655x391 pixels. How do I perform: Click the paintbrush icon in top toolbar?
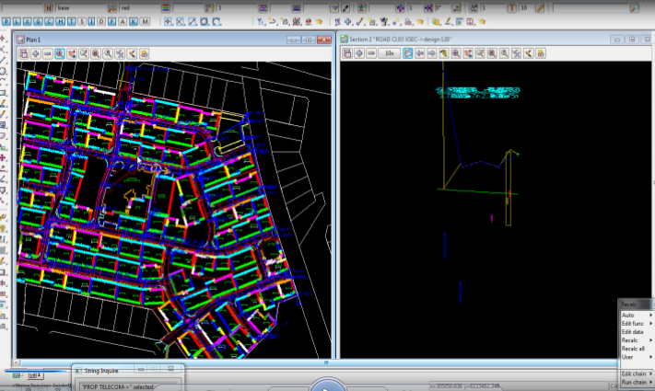(345, 8)
